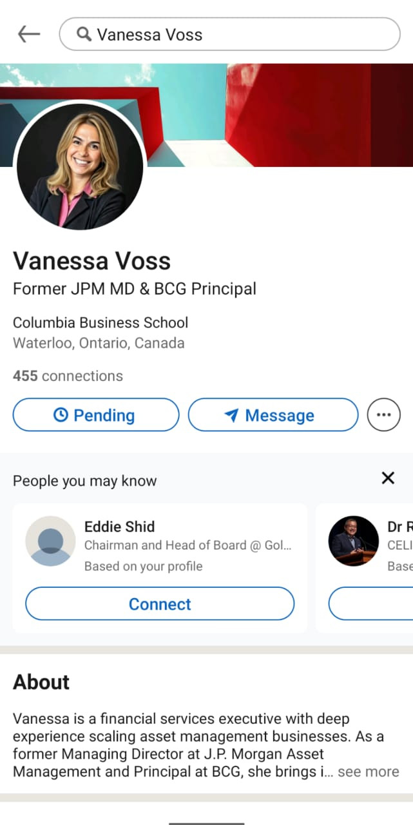Tap the back arrow
The height and width of the screenshot is (825, 413).
pos(29,34)
